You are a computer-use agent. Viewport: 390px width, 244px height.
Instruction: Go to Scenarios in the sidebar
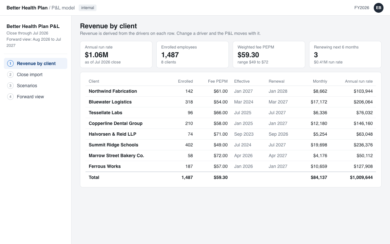coord(36,86)
